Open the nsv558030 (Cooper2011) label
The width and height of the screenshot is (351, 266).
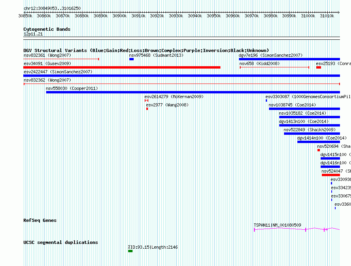click(x=72, y=88)
